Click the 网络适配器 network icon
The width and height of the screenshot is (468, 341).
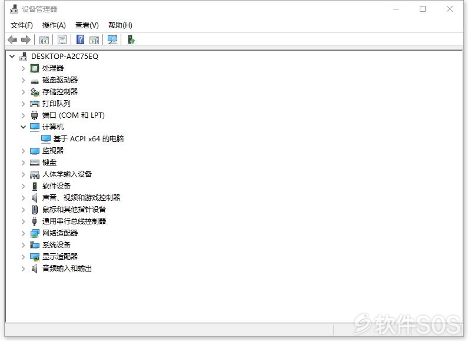click(35, 233)
